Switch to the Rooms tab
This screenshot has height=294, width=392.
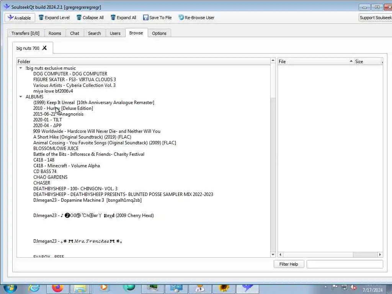click(55, 33)
